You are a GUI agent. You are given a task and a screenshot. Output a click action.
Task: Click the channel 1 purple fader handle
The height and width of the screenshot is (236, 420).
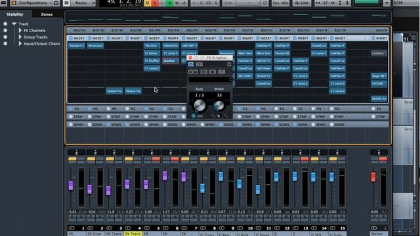(x=71, y=186)
